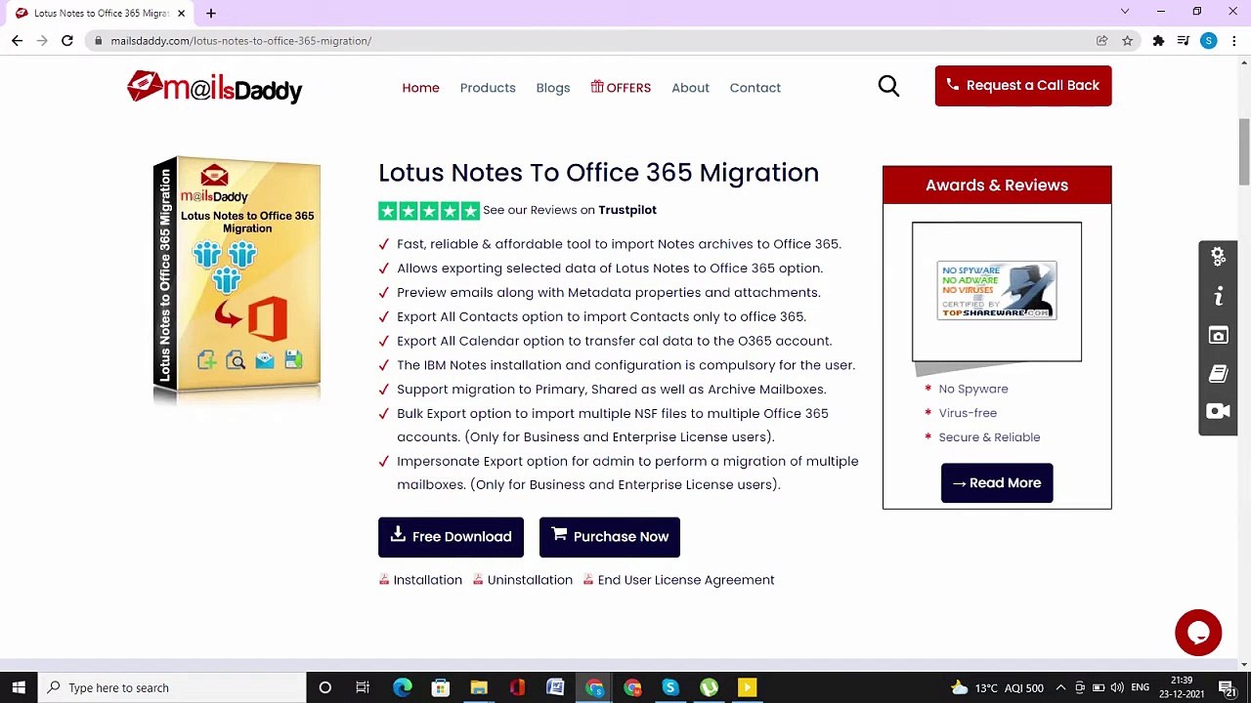Click the ENG language indicator

click(1140, 687)
